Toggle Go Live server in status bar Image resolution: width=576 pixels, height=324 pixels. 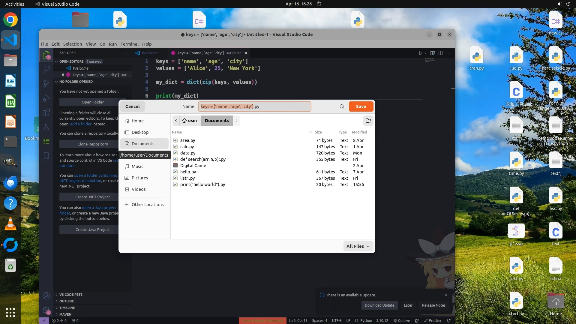[402, 320]
